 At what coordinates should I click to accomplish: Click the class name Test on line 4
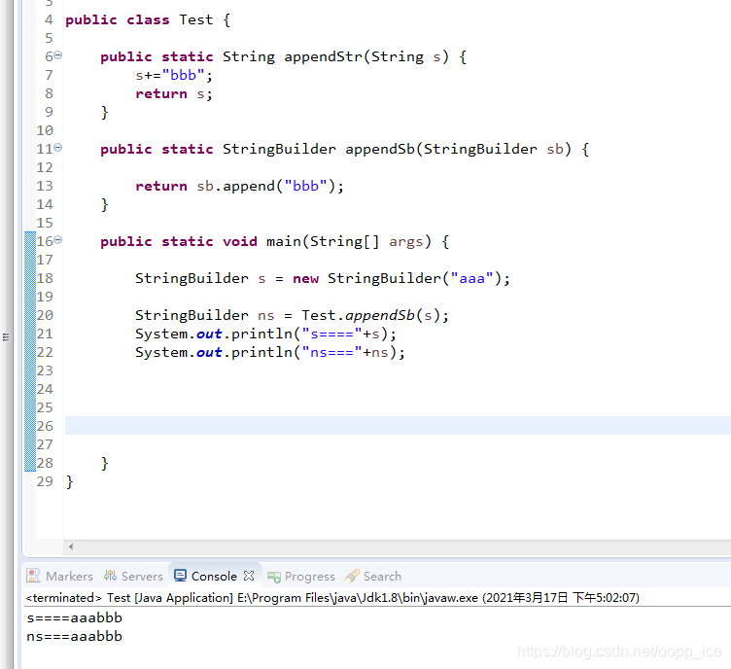[195, 20]
